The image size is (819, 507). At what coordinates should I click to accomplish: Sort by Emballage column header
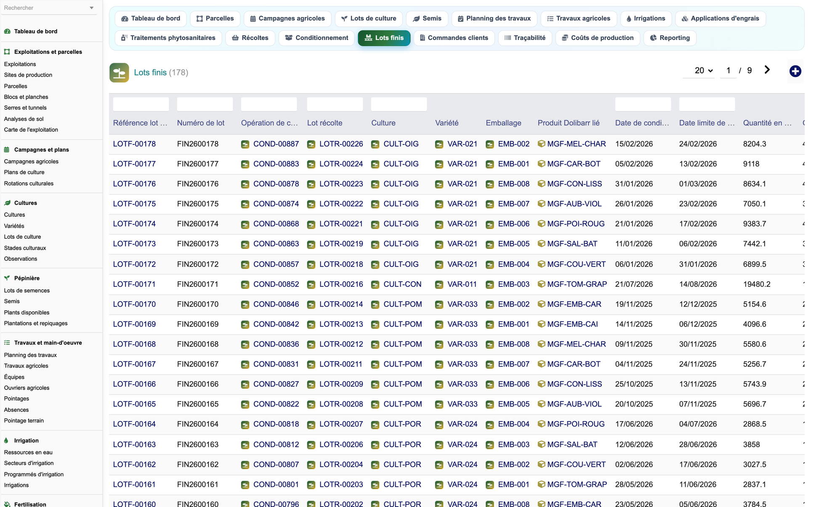[x=503, y=123]
